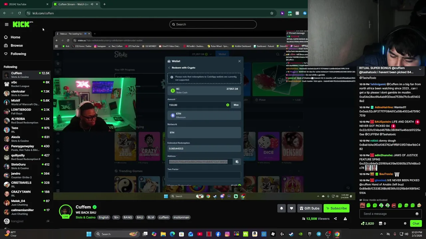Viewport: 426px width, 239px height.
Task: Click the Kick logo
Action: click(x=23, y=24)
